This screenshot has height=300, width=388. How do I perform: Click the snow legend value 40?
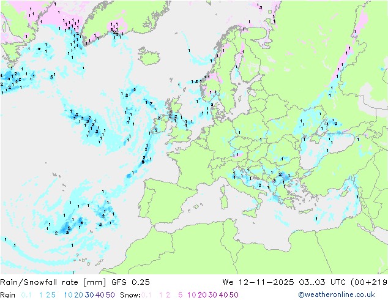point(223,295)
